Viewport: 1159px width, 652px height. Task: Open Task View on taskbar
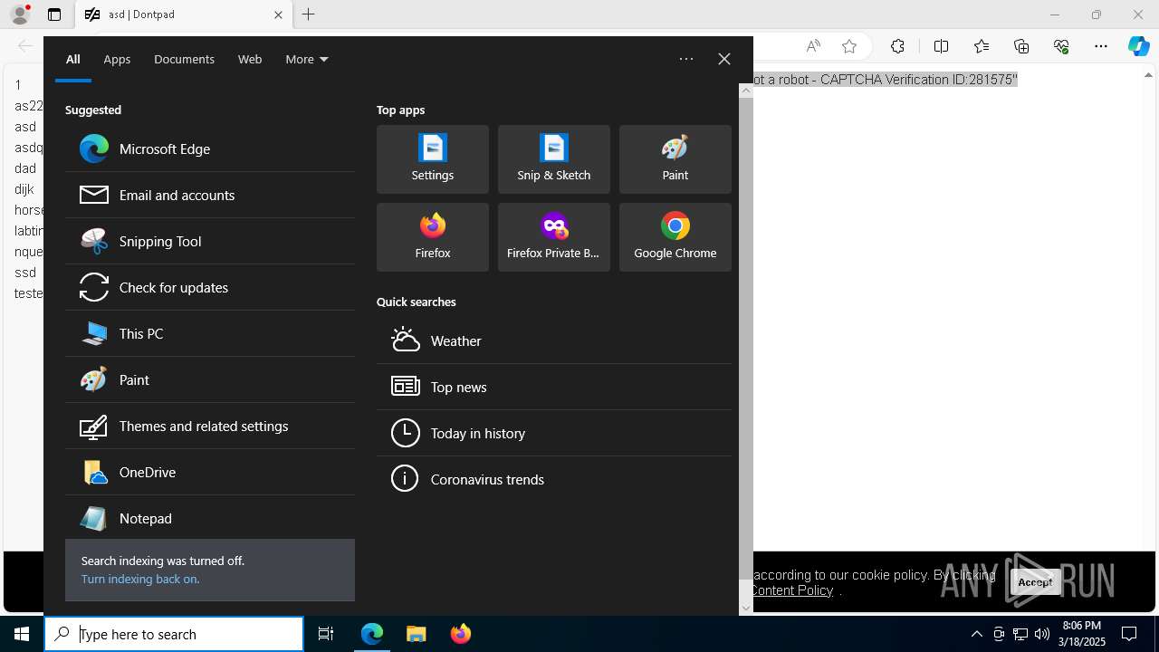pyautogui.click(x=326, y=634)
